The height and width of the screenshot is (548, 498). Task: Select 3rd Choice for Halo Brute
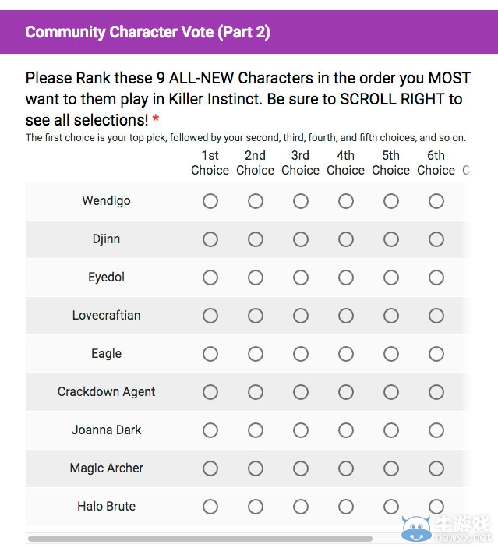[301, 507]
